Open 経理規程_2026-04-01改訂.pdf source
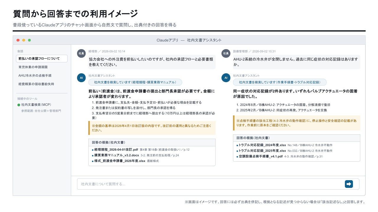Screen dimensions: 378x212 coord(116,150)
